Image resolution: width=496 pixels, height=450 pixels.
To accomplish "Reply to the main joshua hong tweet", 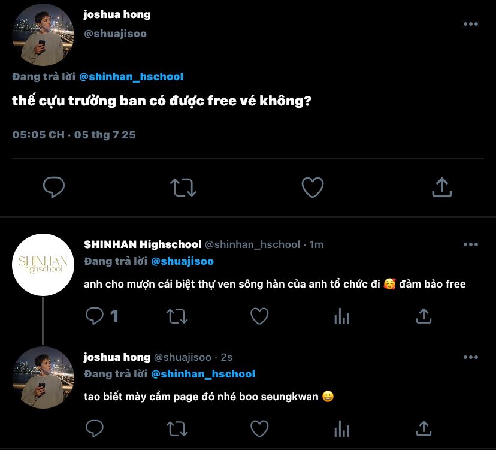I will pos(54,188).
